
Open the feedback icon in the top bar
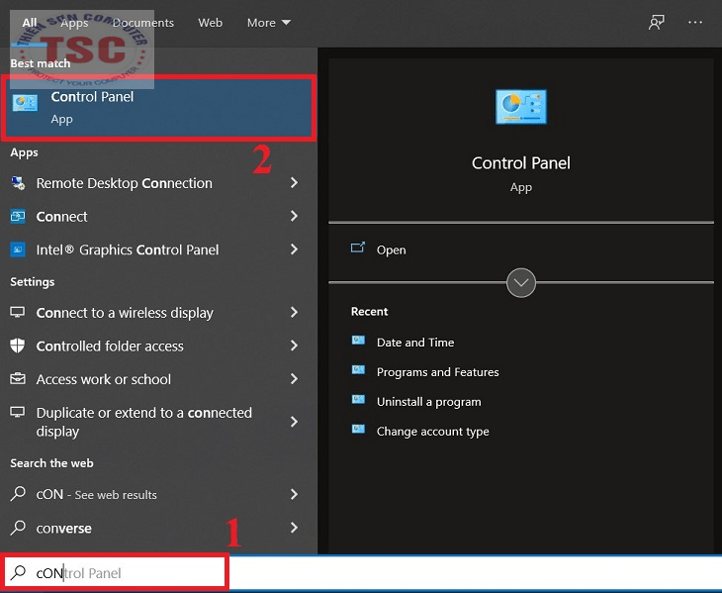click(656, 22)
